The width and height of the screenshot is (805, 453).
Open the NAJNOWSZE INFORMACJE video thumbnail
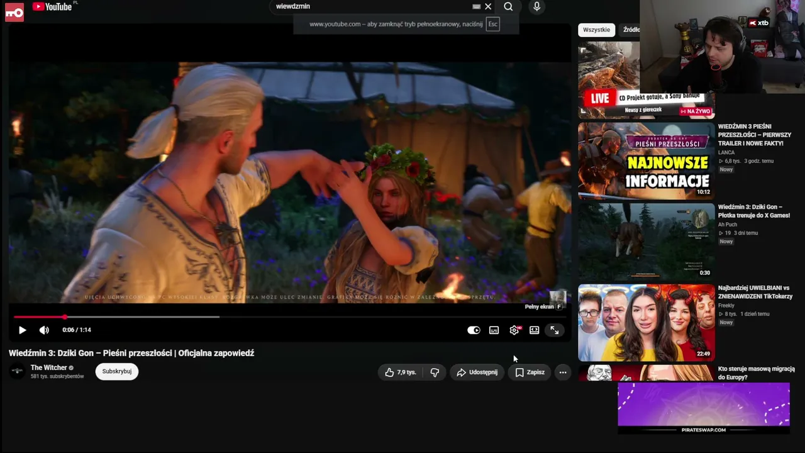pyautogui.click(x=646, y=160)
